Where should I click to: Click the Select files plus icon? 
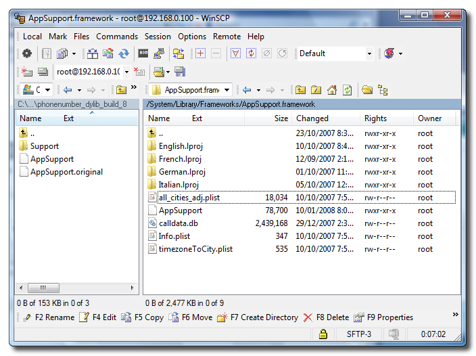200,53
